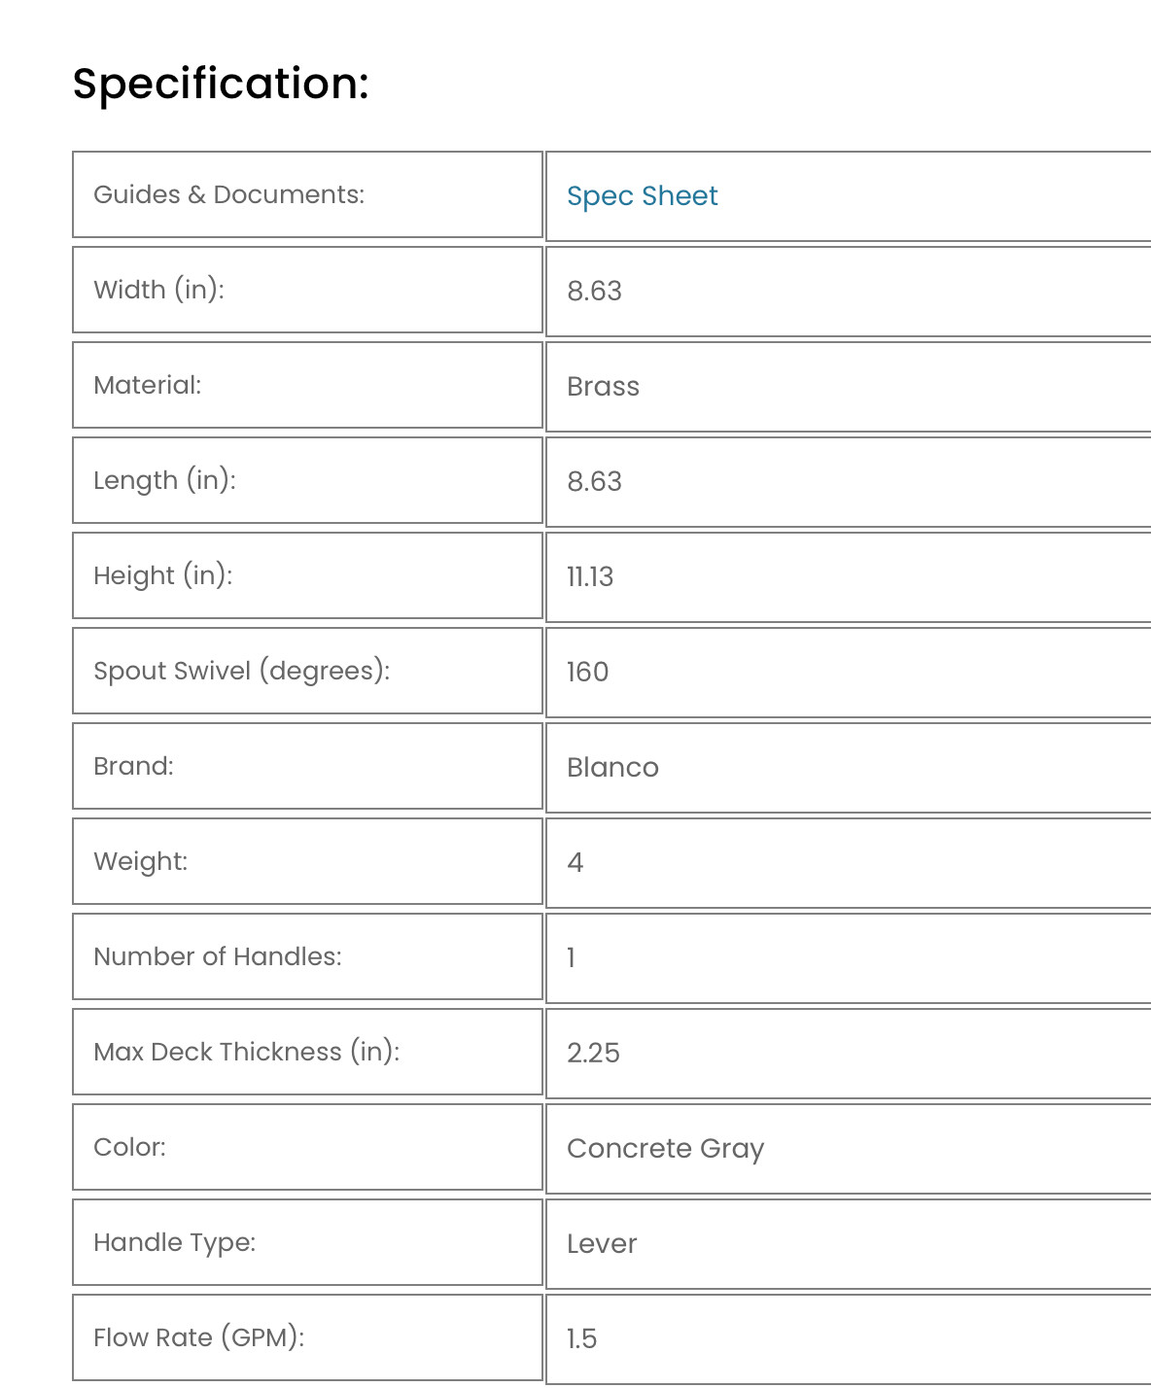Select the Brand label cell

point(307,766)
